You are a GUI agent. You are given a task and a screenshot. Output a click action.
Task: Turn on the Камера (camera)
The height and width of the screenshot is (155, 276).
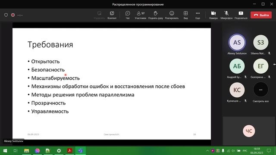(213, 15)
